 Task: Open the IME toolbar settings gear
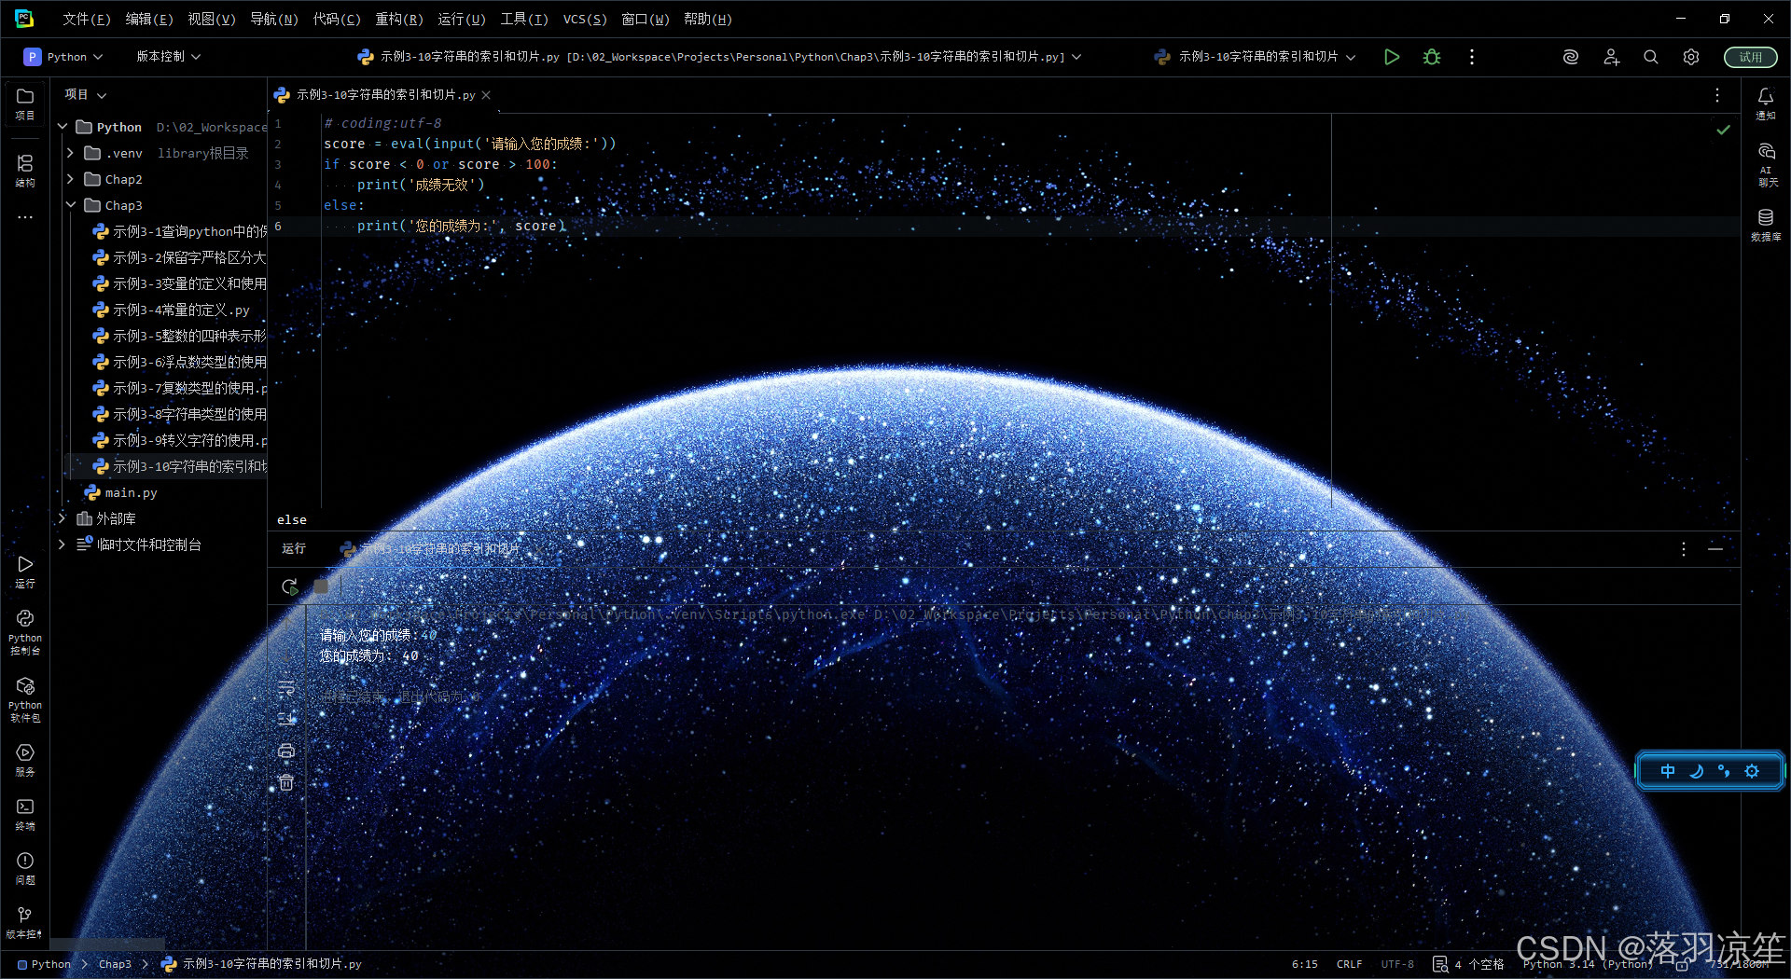click(x=1752, y=771)
